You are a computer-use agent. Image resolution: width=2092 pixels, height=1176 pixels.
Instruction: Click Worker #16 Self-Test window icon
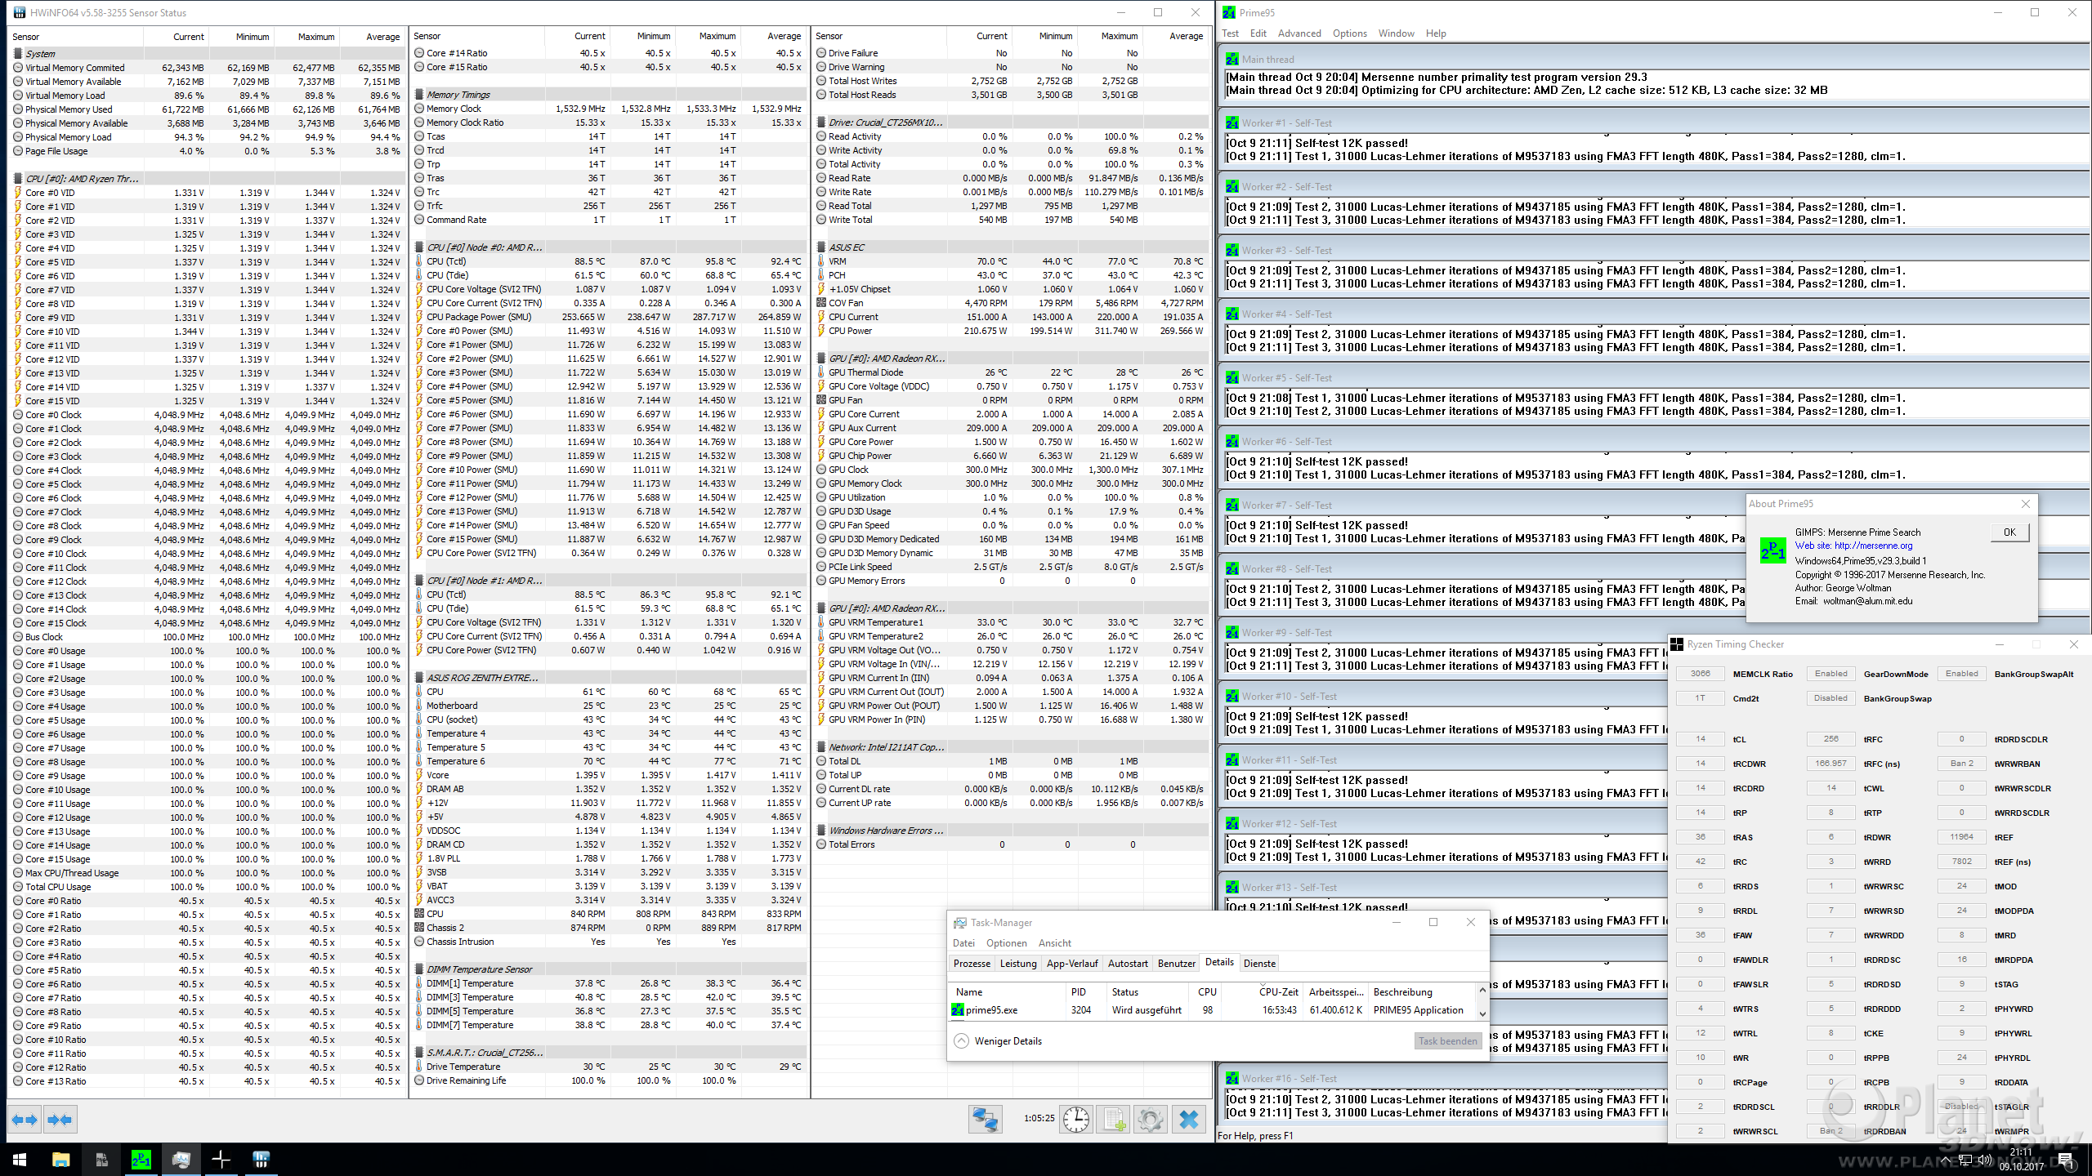point(1232,1078)
